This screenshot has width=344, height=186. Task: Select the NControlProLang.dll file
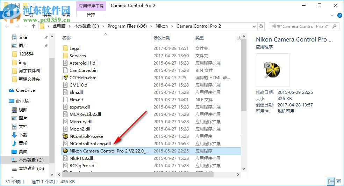coord(90,143)
